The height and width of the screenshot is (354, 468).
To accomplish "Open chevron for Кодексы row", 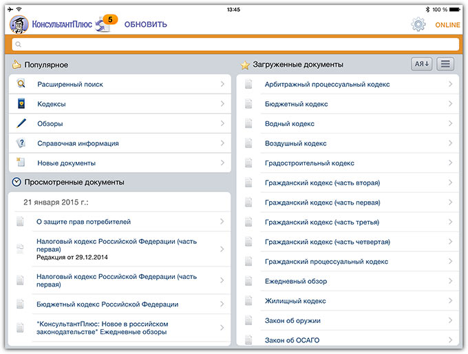I will point(222,104).
